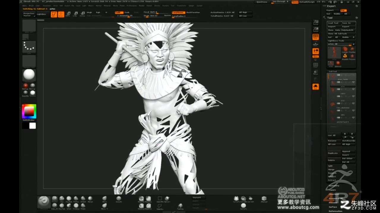The image size is (380, 213).
Task: Open the Alpha menu
Action: (24, 6)
